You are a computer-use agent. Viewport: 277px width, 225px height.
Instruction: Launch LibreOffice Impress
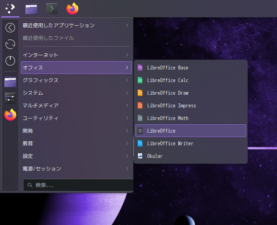(x=191, y=105)
